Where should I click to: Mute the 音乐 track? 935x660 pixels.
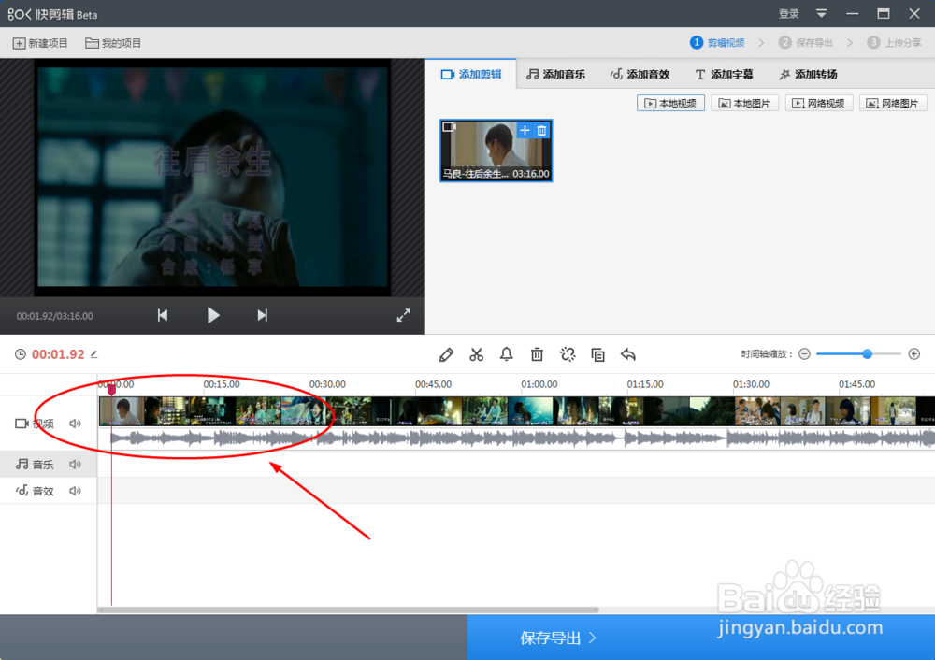click(x=75, y=464)
